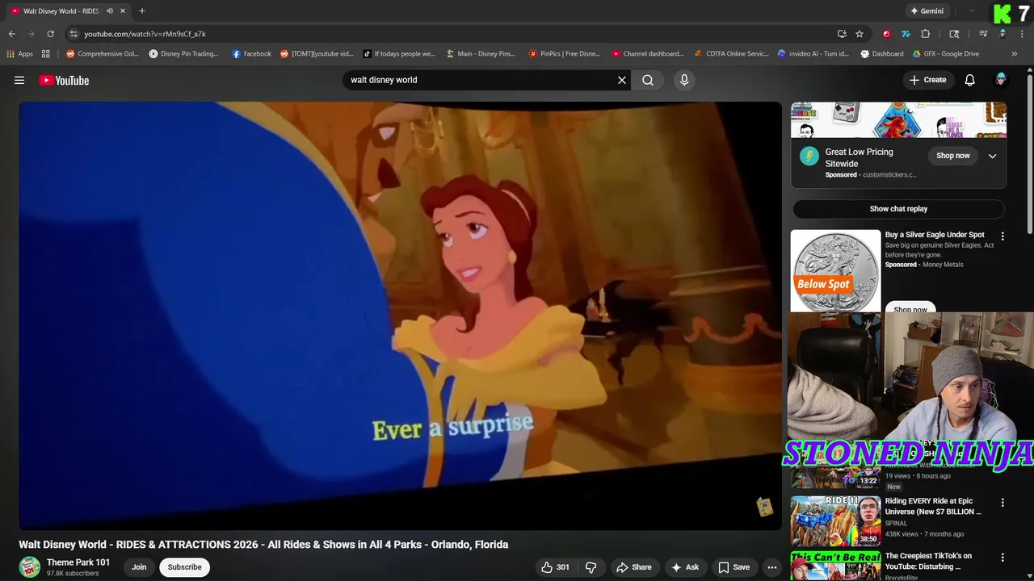Image resolution: width=1034 pixels, height=581 pixels.
Task: Show chat replay
Action: pyautogui.click(x=898, y=209)
